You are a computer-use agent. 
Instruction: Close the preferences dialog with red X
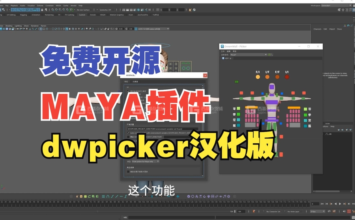205,76
